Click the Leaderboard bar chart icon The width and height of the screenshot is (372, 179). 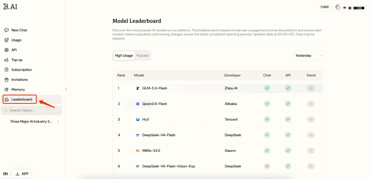coord(6,100)
